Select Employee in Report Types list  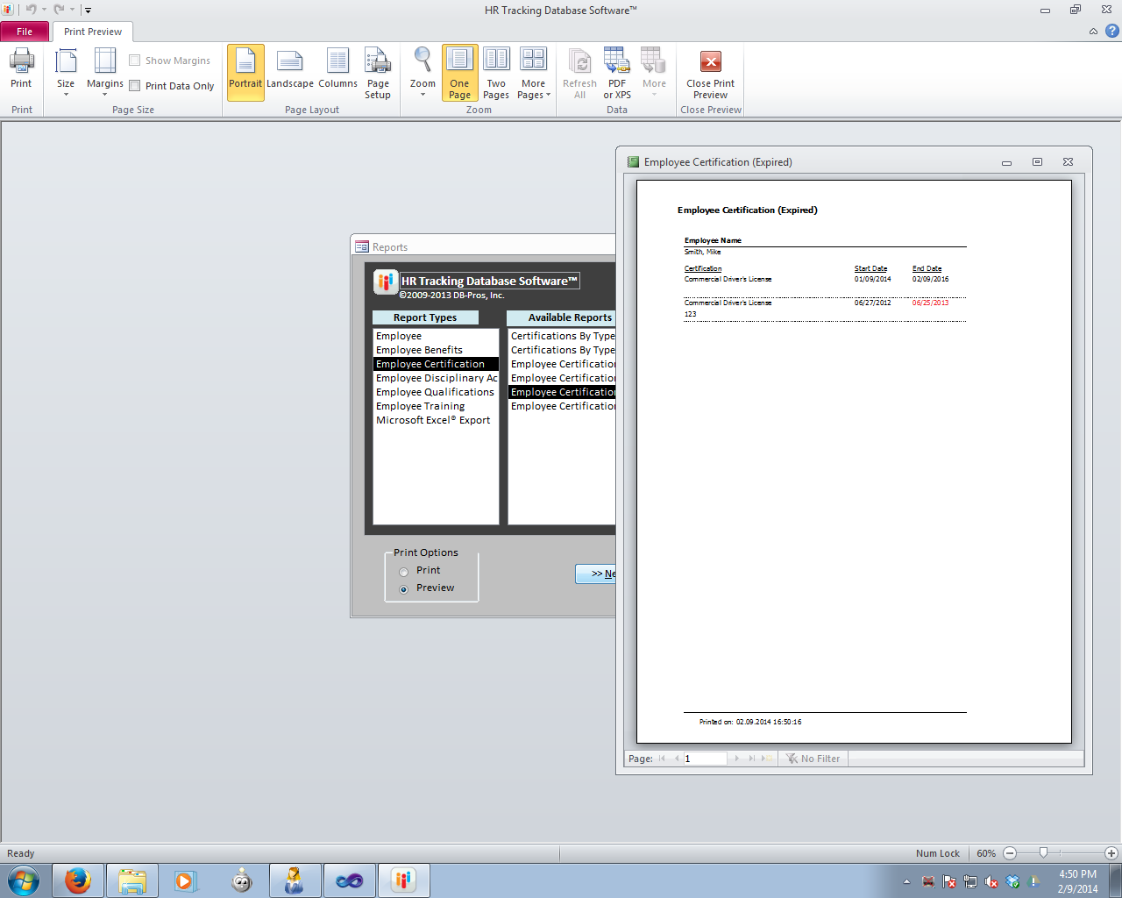point(436,336)
